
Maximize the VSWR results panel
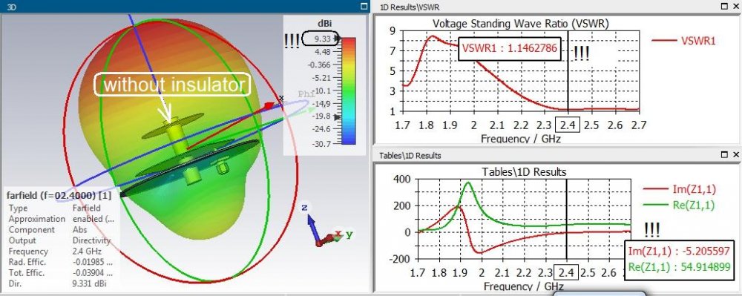(724, 7)
